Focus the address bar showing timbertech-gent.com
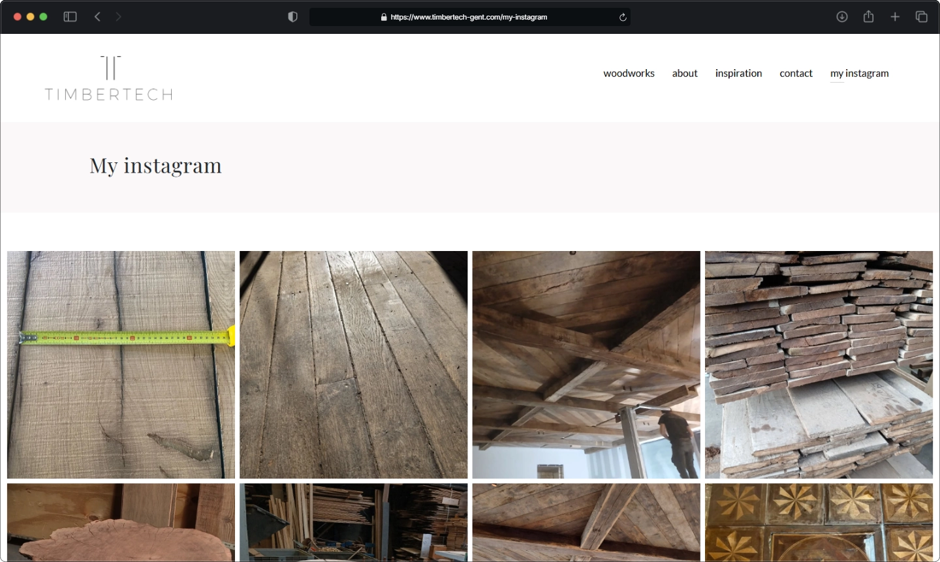The height and width of the screenshot is (562, 940). click(469, 17)
